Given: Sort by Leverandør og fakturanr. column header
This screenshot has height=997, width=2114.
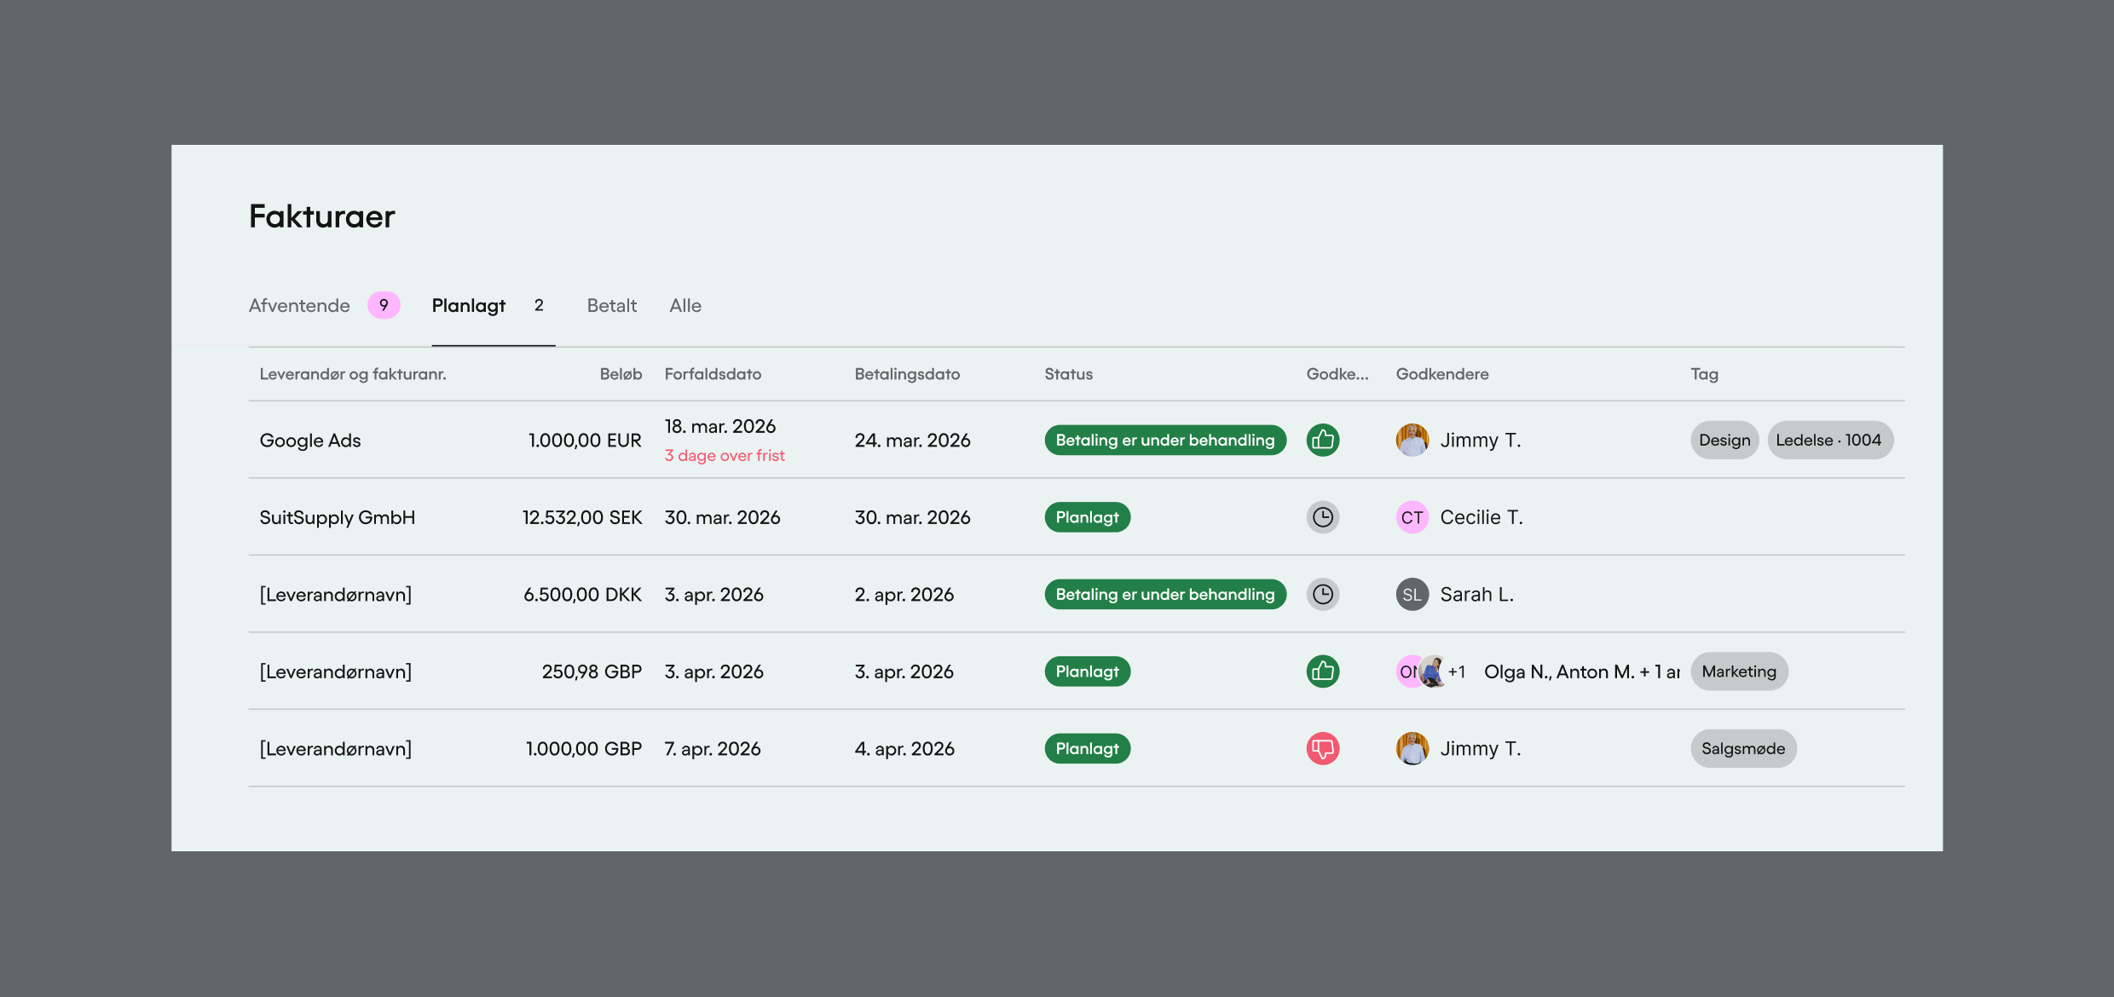Looking at the screenshot, I should tap(353, 374).
